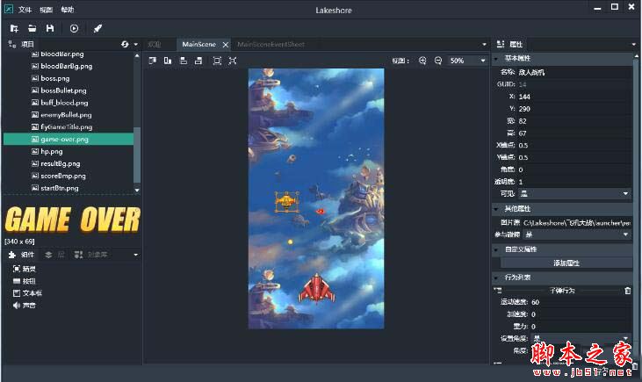Publish with the rocket icon

(97, 28)
